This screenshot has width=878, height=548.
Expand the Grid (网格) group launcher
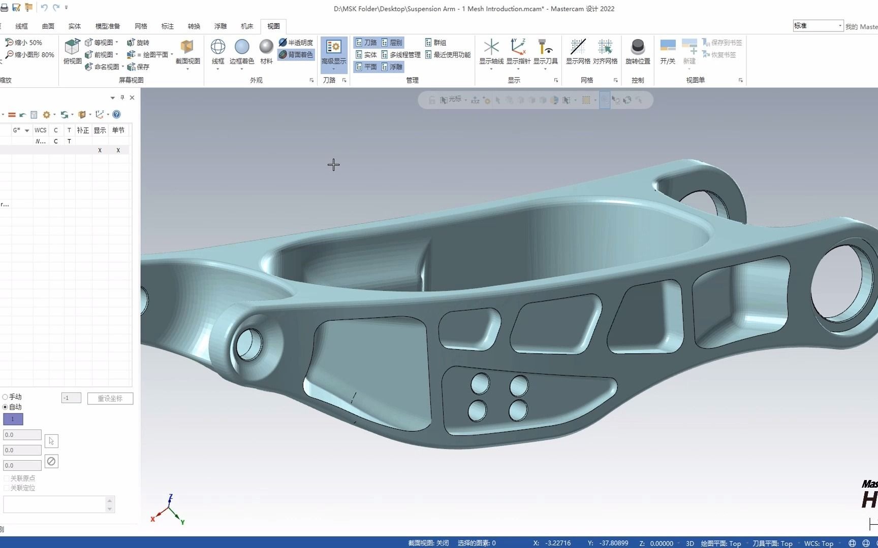615,80
